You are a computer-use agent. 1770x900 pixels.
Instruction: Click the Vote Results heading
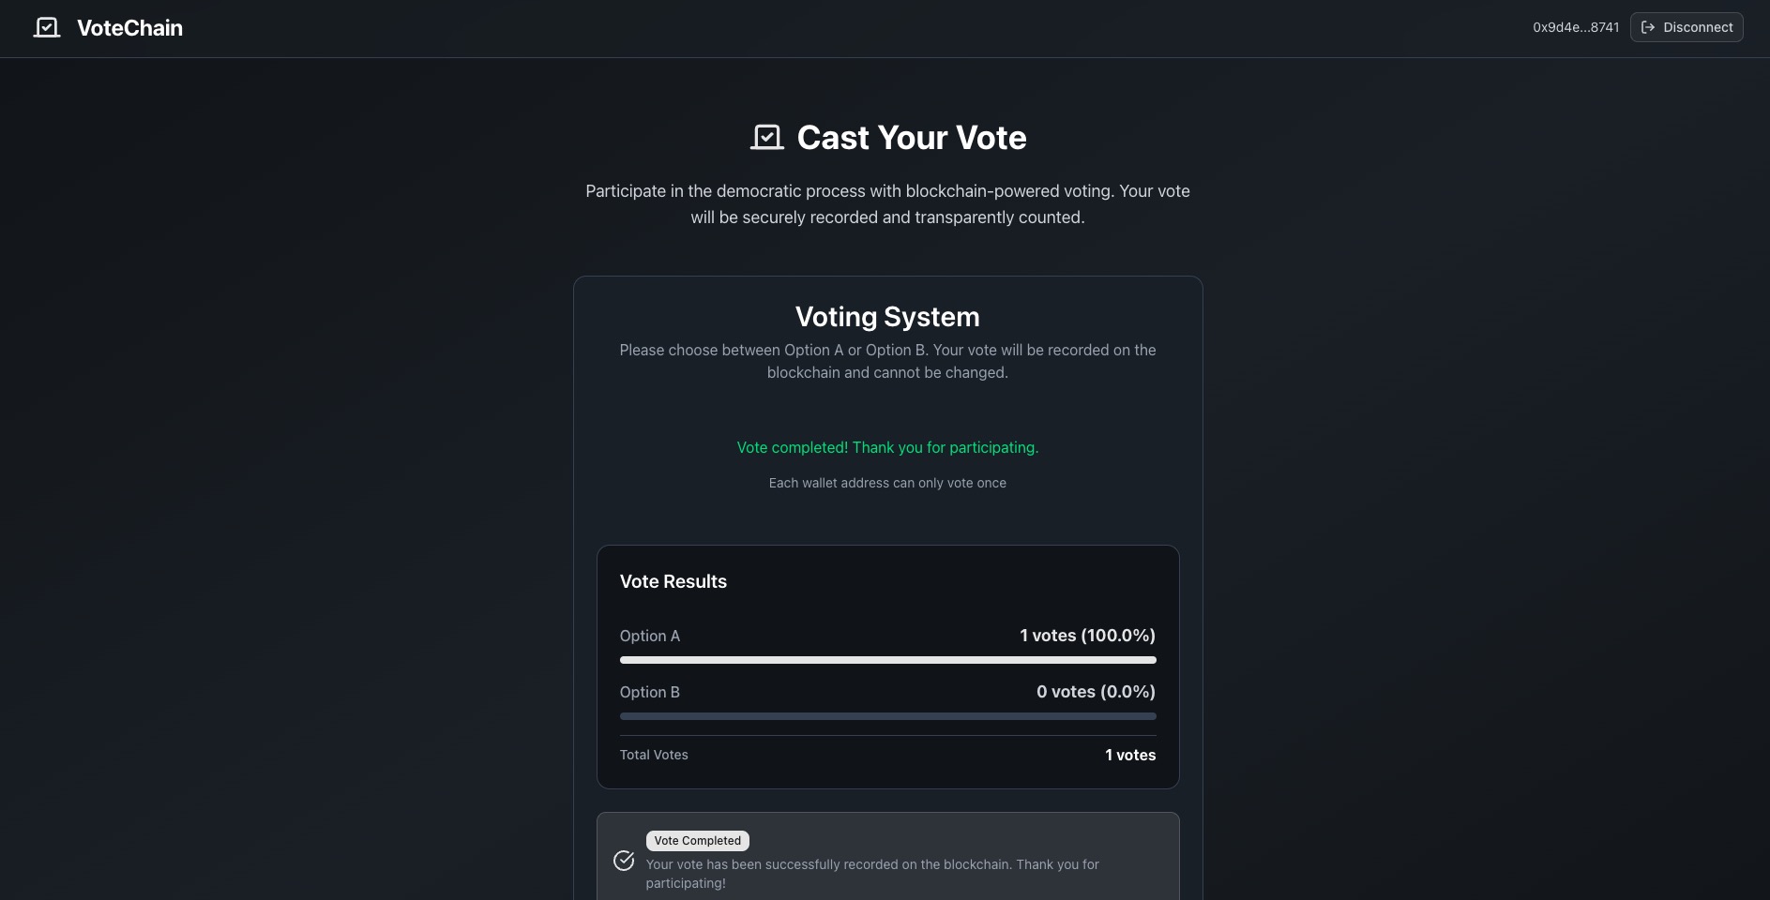(x=673, y=581)
